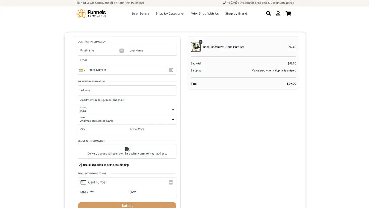The image size is (369, 208).
Task: Open Shop by Categories menu
Action: point(170,14)
